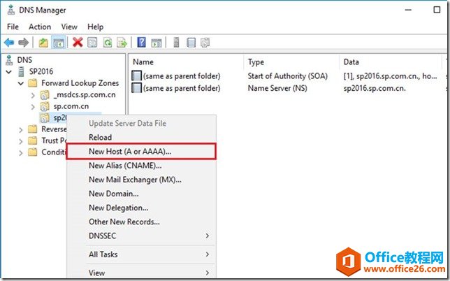Image resolution: width=450 pixels, height=281 pixels.
Task: Choose Reload from context menu
Action: (141, 137)
